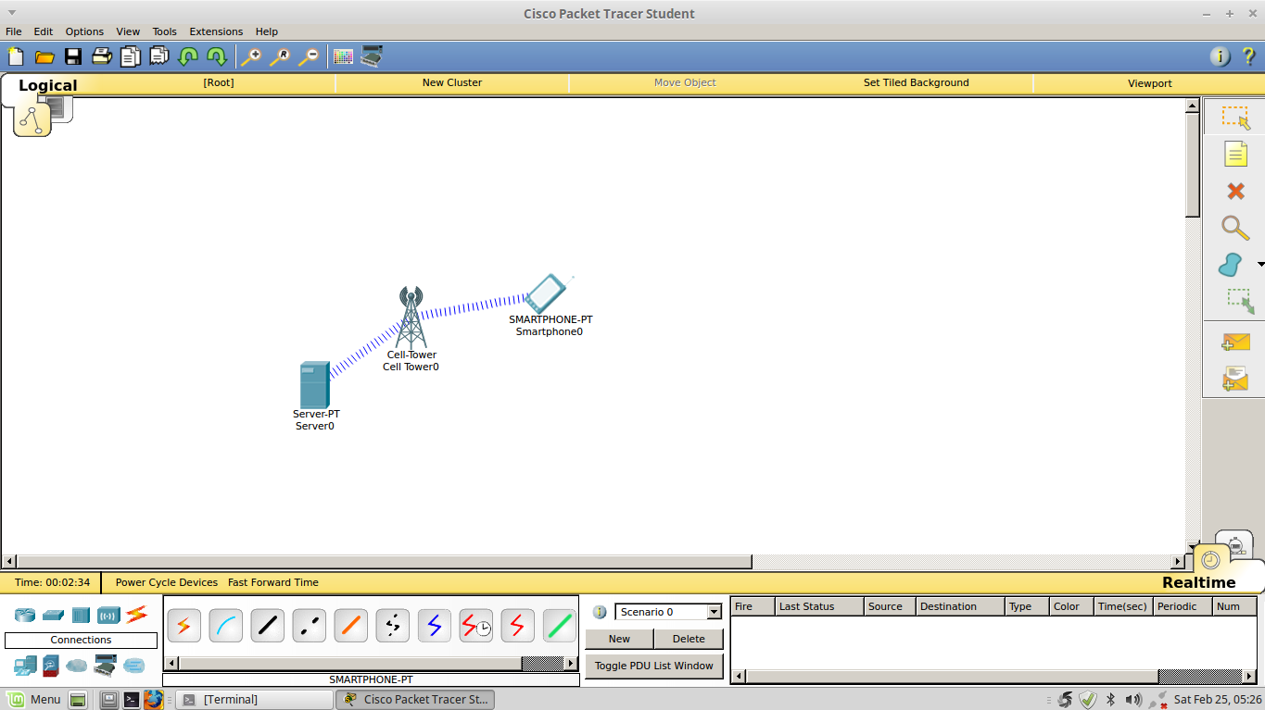Click the Add Simple PDU tool

[x=1235, y=343]
